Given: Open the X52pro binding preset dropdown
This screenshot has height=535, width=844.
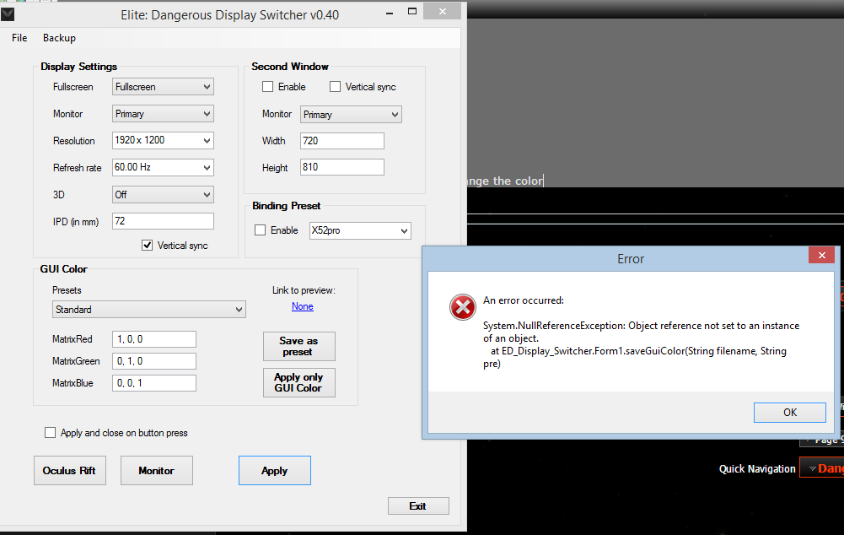Looking at the screenshot, I should (360, 230).
